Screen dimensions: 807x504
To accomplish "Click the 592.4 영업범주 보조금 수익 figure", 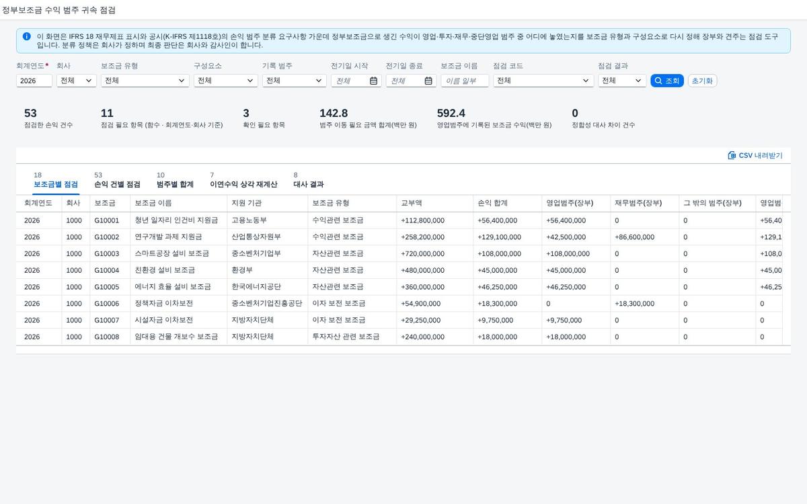I will pos(451,114).
